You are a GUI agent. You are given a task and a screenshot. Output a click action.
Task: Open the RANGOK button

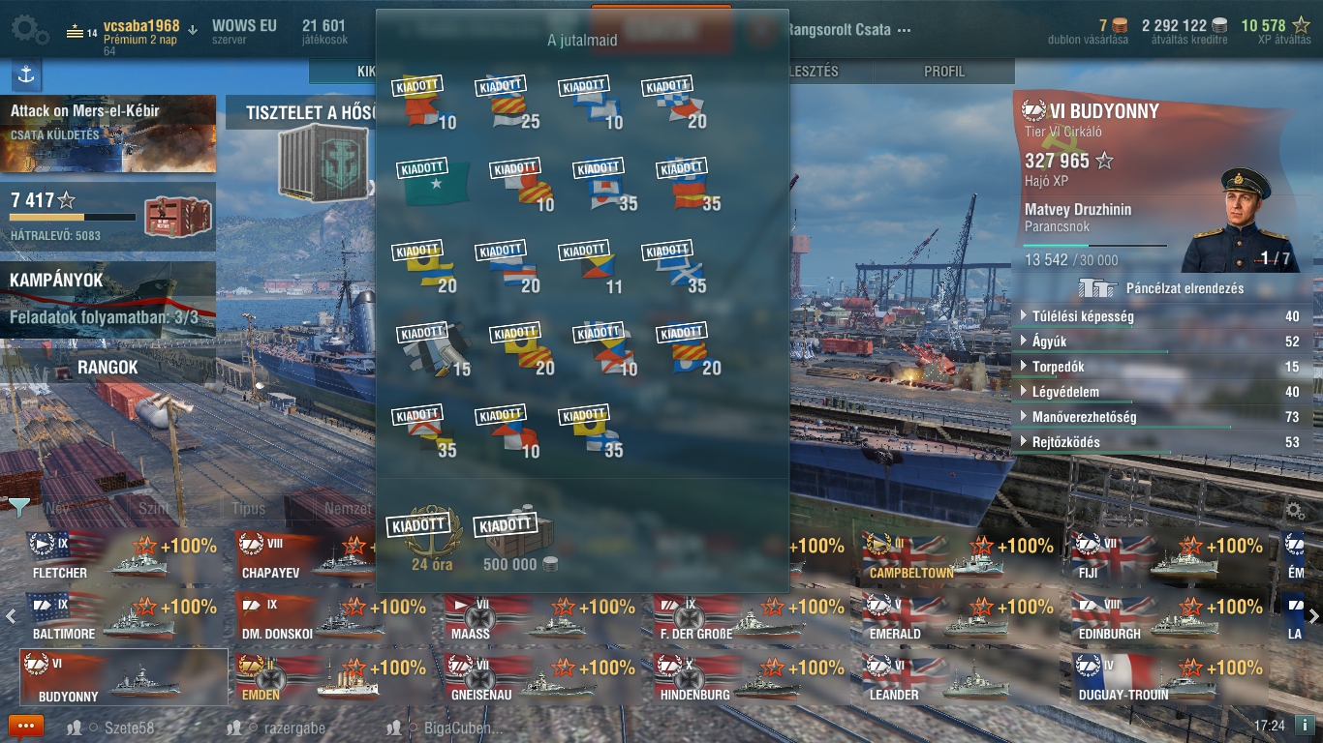(x=108, y=368)
